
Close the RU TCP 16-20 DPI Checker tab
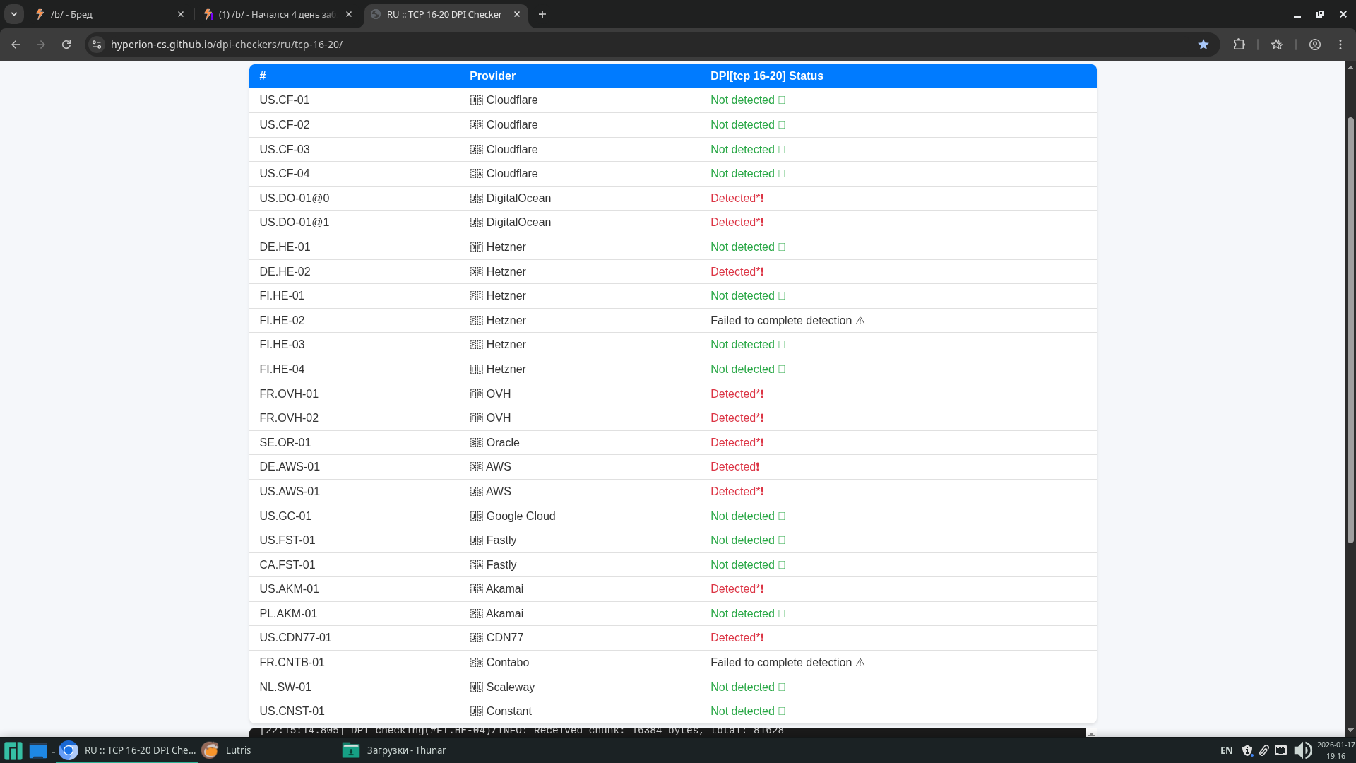(517, 14)
